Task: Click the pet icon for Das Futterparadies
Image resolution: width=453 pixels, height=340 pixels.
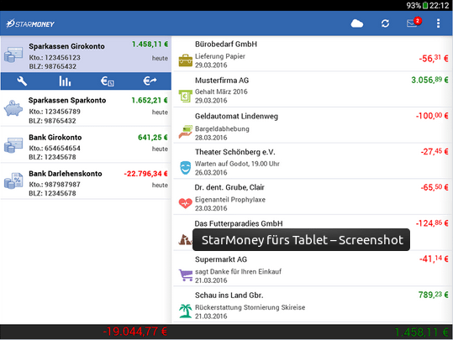Action: click(x=185, y=239)
